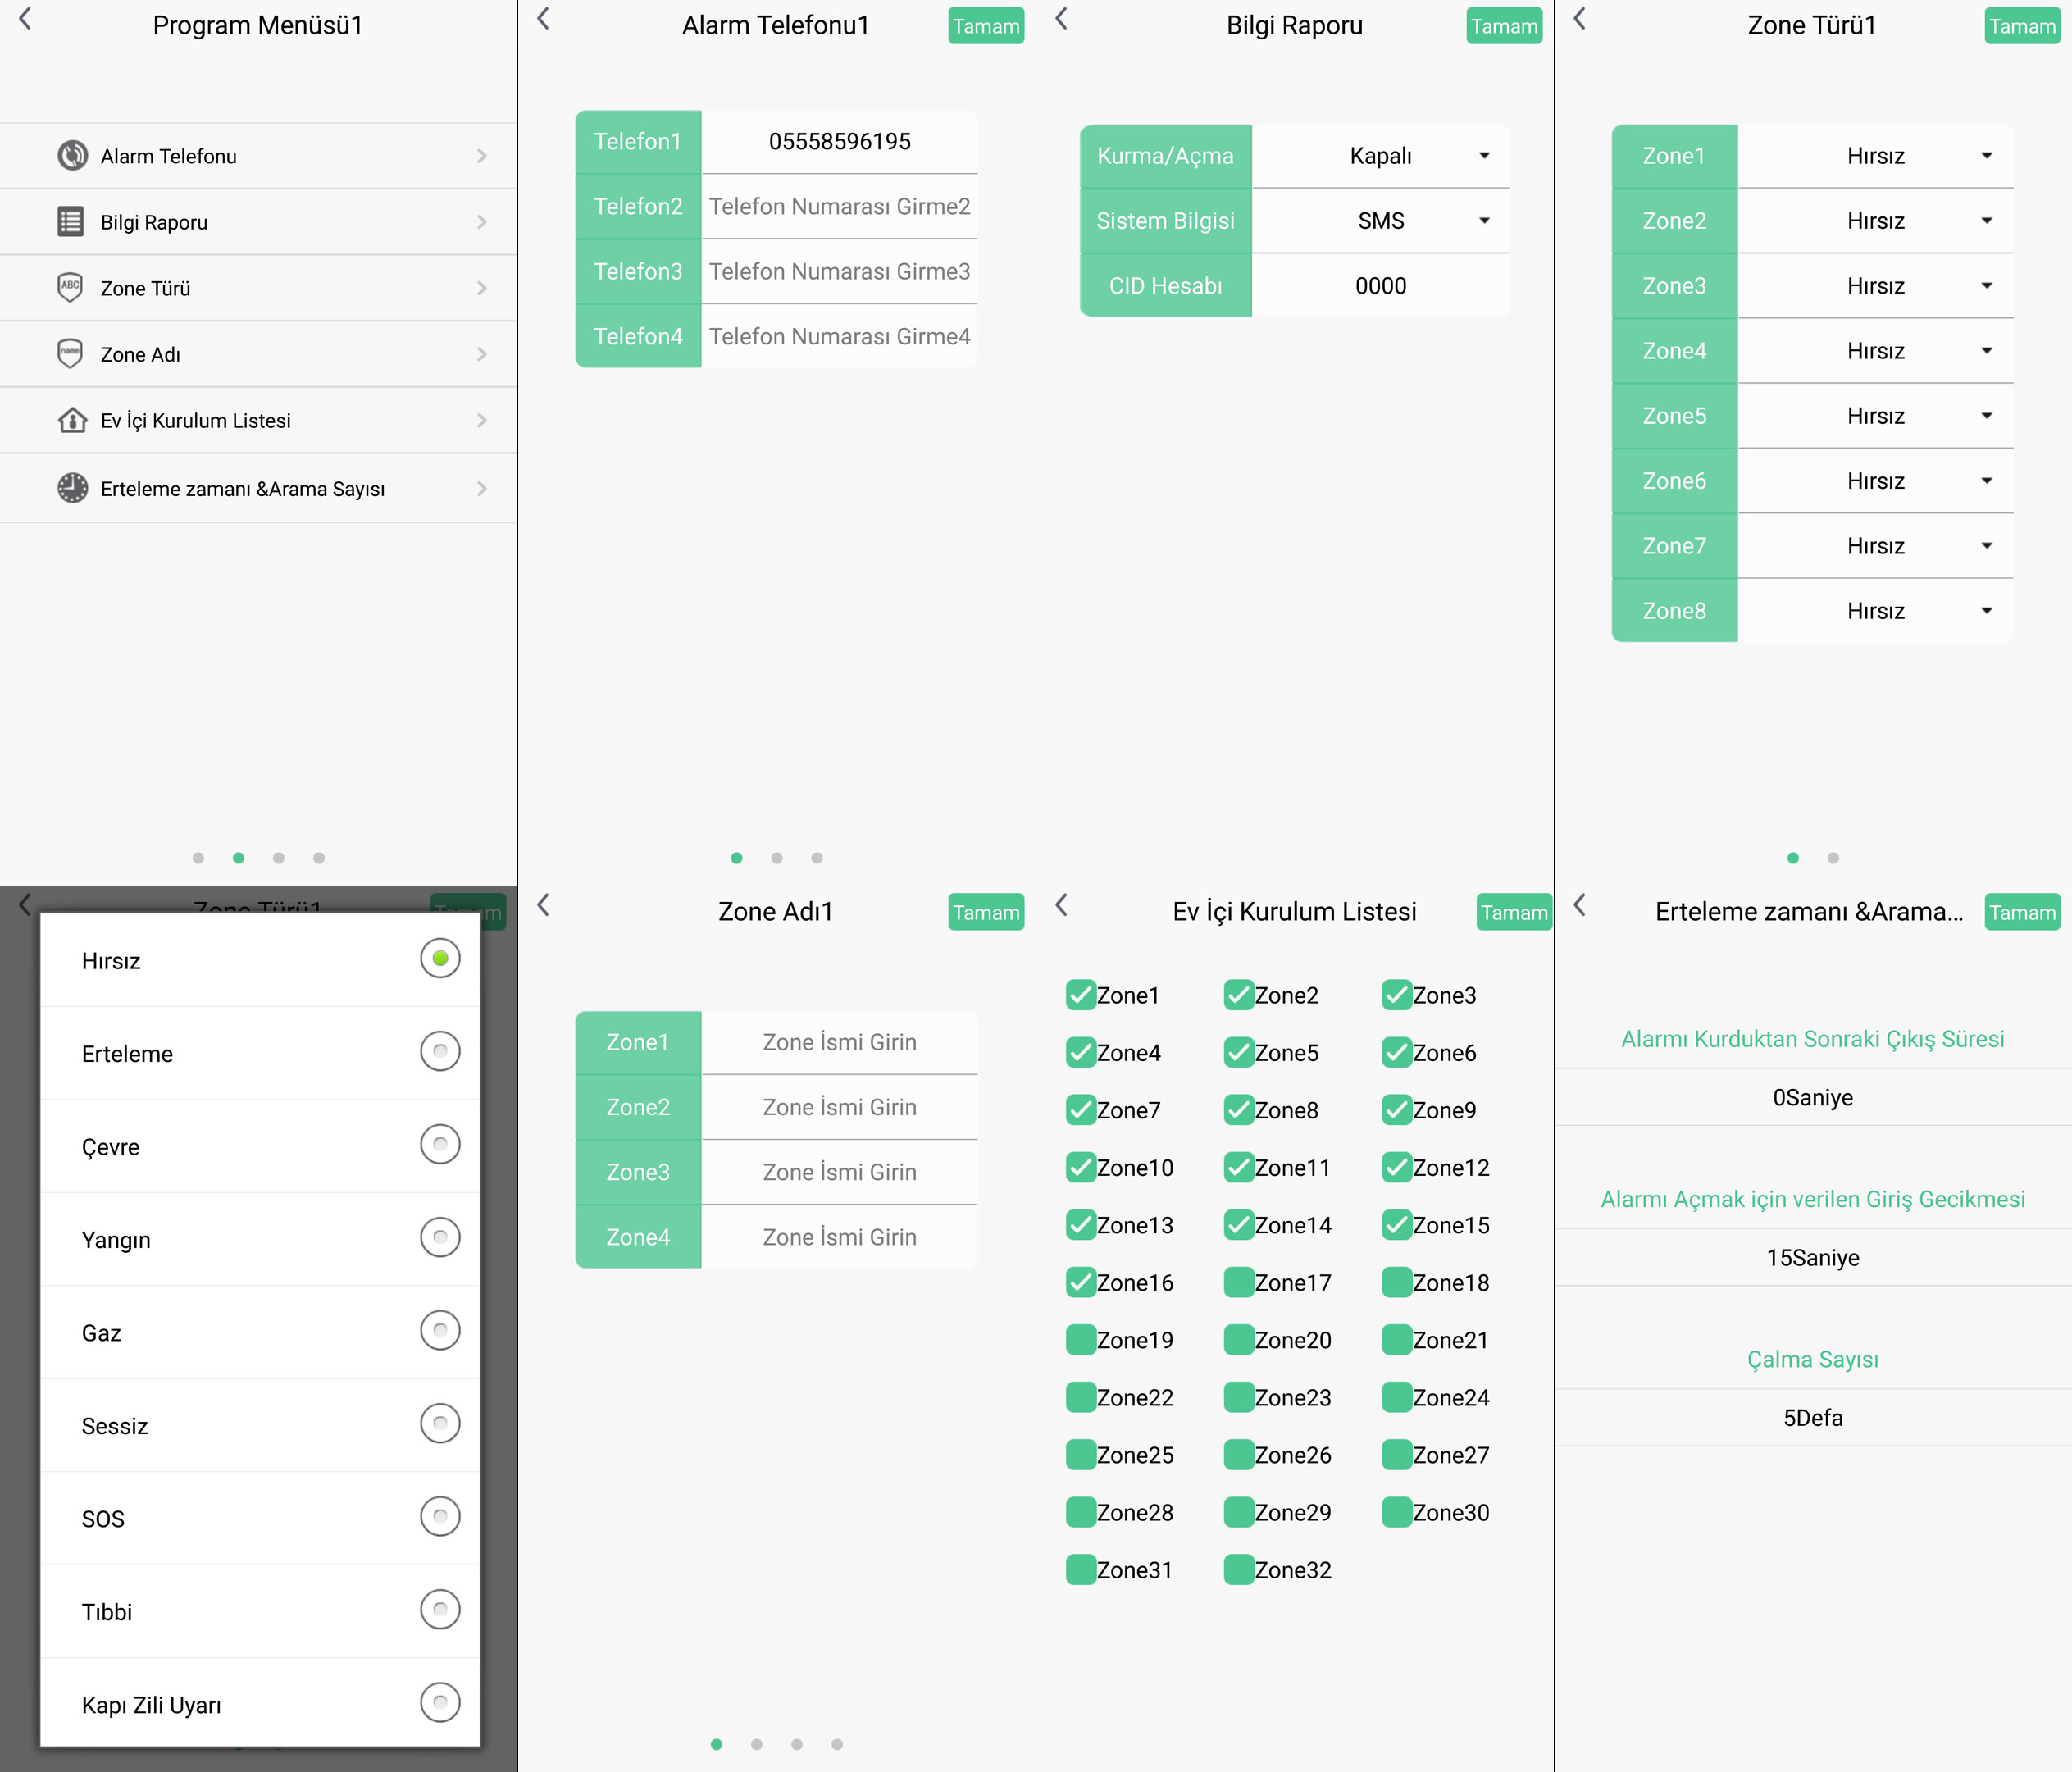This screenshot has height=1772, width=2072.
Task: Click the Zone3 name input field
Action: coord(840,1172)
